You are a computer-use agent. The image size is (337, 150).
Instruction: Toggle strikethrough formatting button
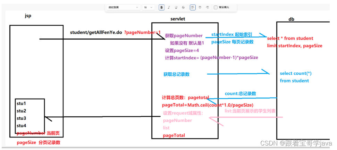coord(183,7)
